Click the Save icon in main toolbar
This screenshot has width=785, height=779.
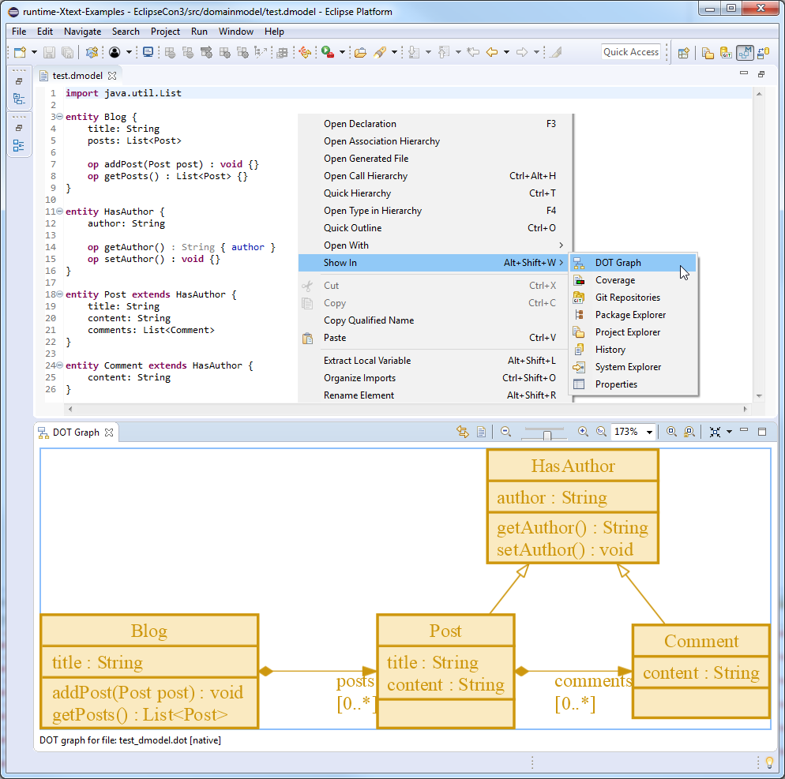click(49, 52)
